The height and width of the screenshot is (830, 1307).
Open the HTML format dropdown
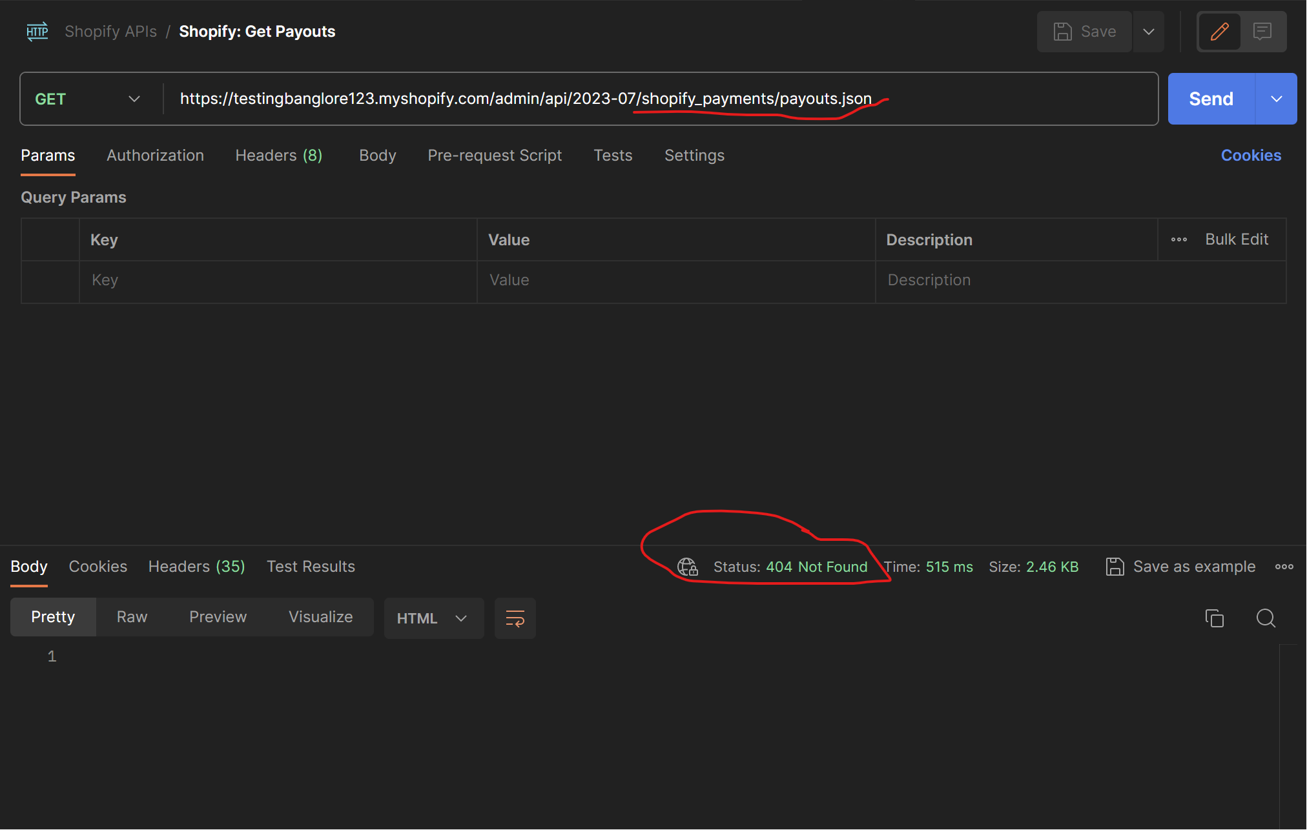tap(433, 618)
